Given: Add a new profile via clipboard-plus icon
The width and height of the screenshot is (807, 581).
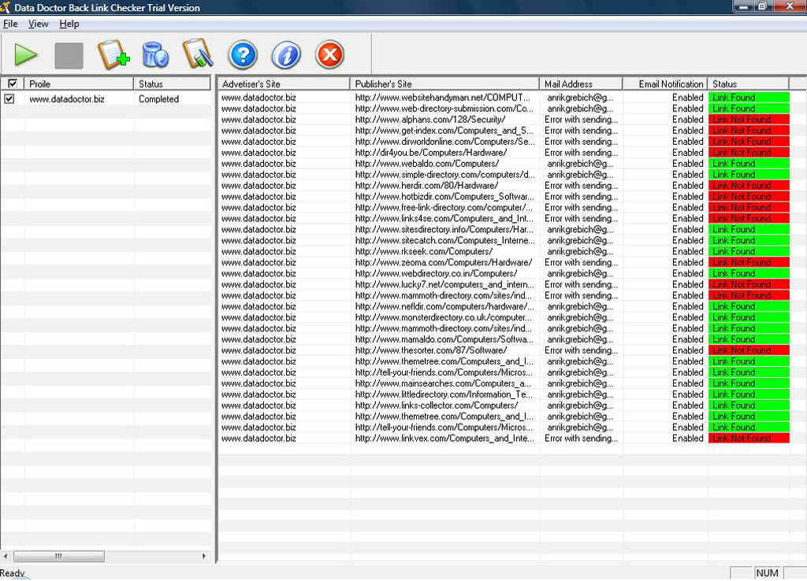Looking at the screenshot, I should click(113, 54).
